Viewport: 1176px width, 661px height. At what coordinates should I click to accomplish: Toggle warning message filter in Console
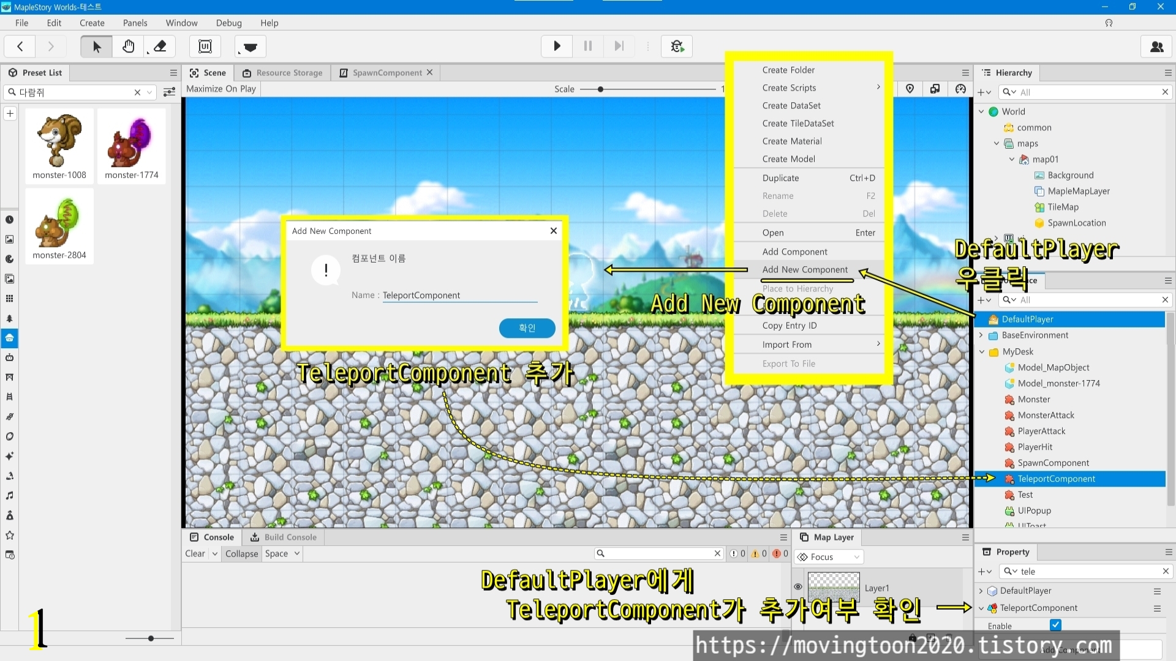[x=759, y=553]
